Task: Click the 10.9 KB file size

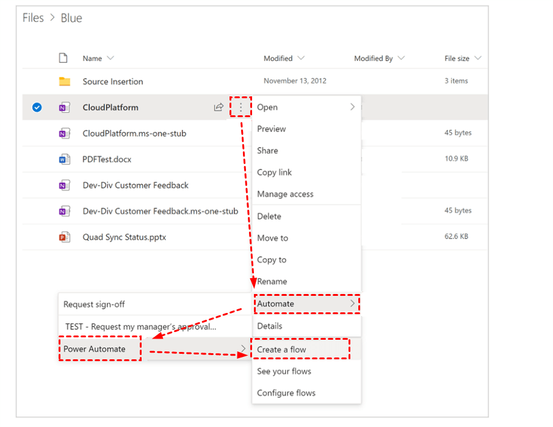Action: click(457, 159)
